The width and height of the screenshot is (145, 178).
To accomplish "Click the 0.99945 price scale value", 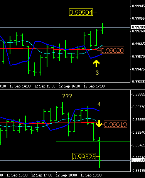I will point(138,6).
